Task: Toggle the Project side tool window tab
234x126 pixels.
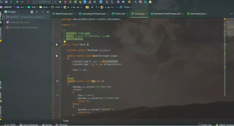Action: [x=1, y=17]
